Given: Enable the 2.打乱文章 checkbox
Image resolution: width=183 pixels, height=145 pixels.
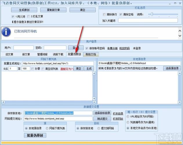Looking at the screenshot, I should point(28,17).
